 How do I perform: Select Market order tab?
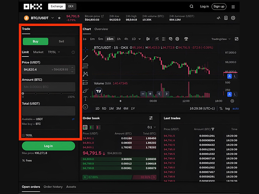coord(38,52)
